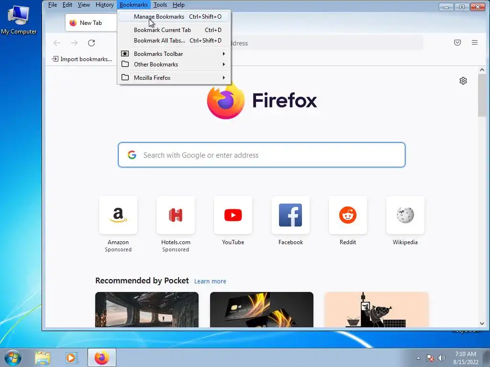490x367 pixels.
Task: Open the Firefox hamburger application menu
Action: click(474, 43)
